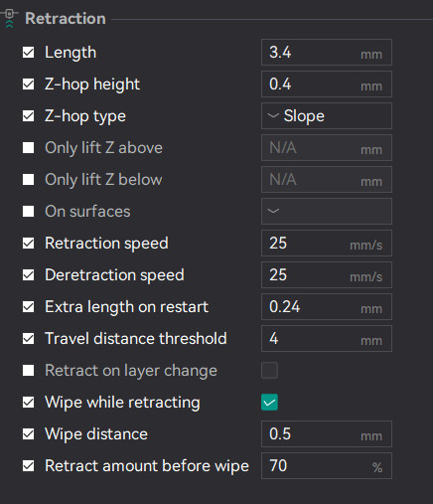Enable the On surfaces override checkbox

click(x=28, y=212)
